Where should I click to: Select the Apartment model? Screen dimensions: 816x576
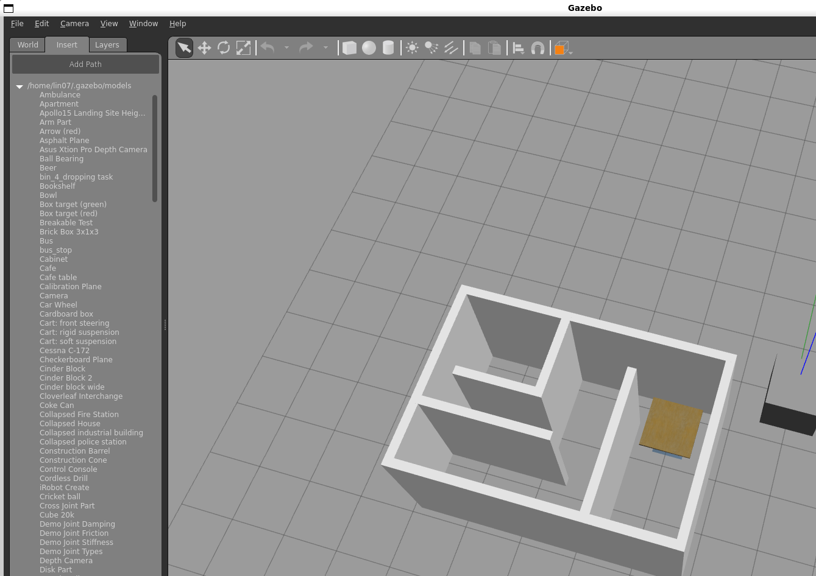(x=59, y=104)
